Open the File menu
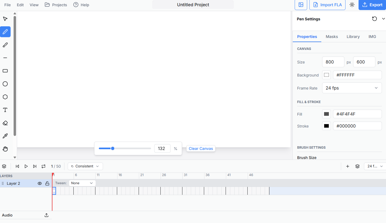Viewport: 386px width, 223px height. click(x=8, y=5)
